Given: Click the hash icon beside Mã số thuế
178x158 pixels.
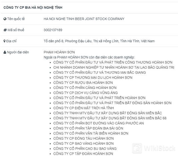Looking at the screenshot, I should (x=5, y=30).
